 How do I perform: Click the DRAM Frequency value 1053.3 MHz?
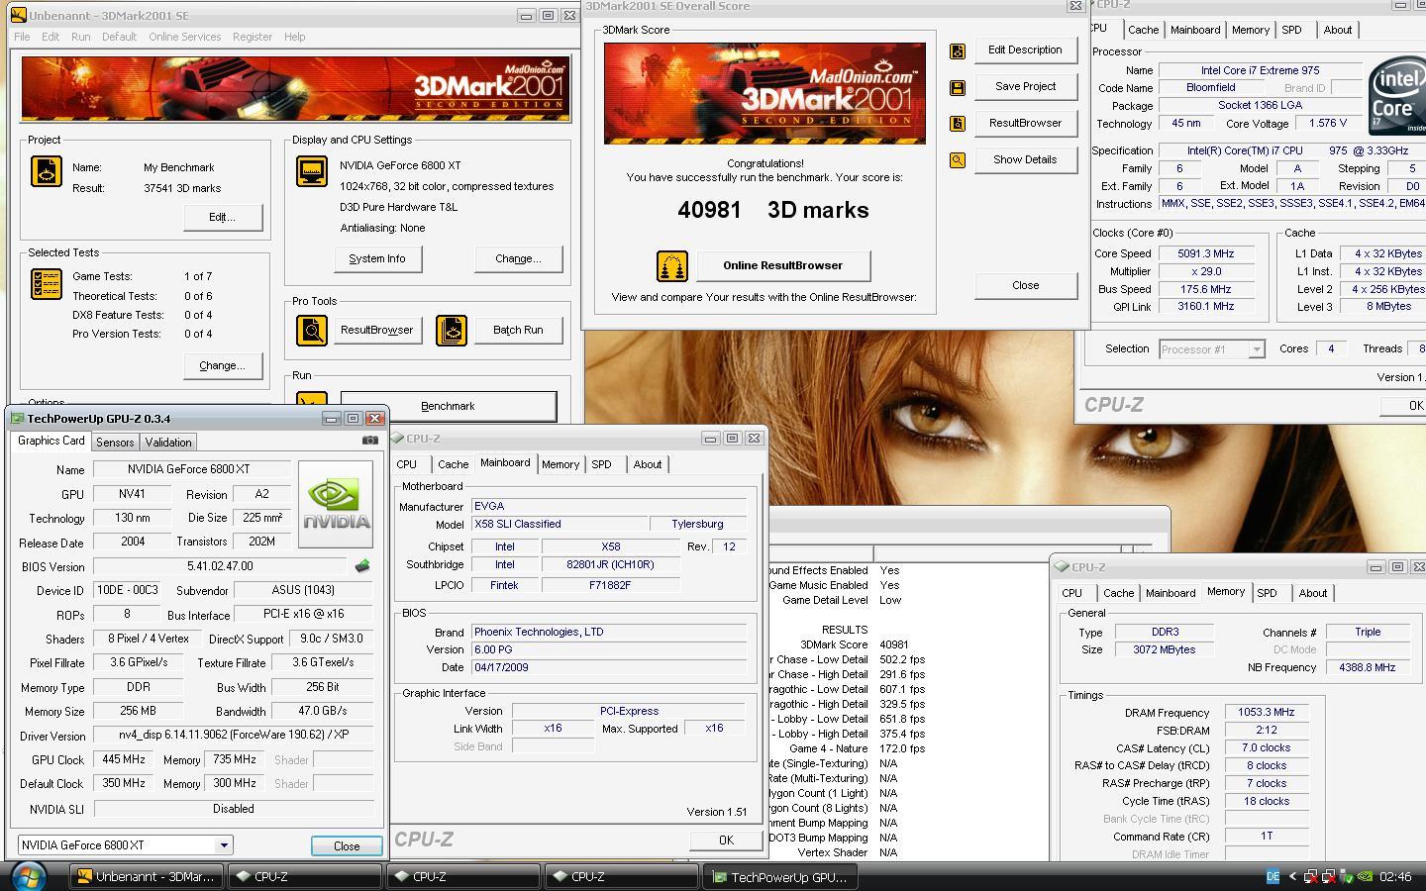coord(1266,713)
